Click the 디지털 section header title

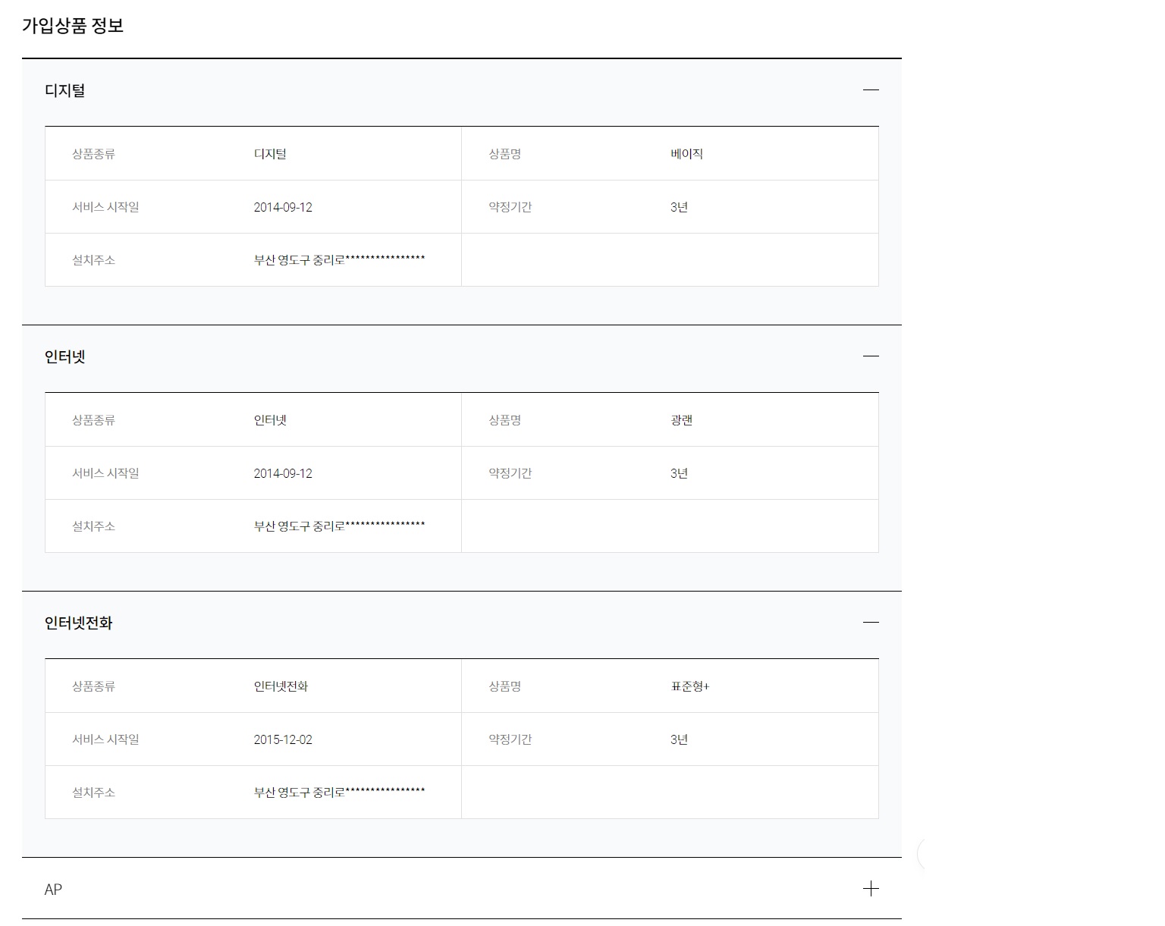click(x=65, y=91)
